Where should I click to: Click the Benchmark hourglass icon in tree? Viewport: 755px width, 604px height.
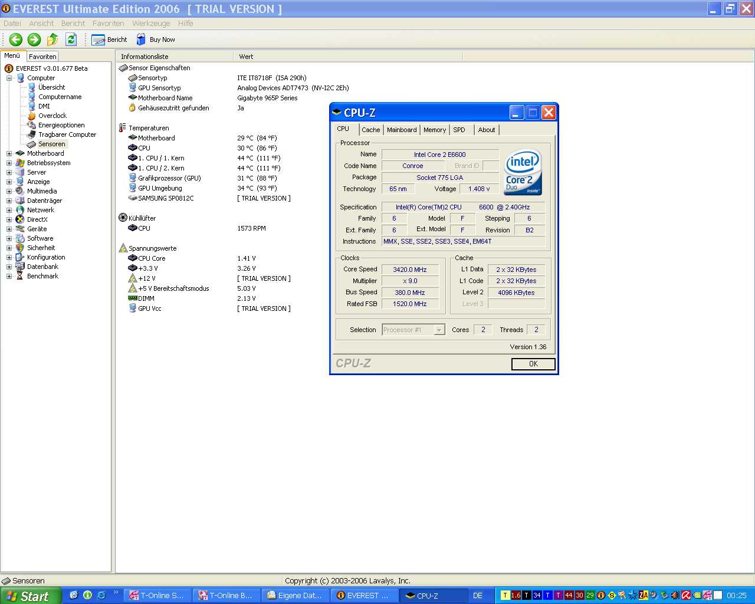click(20, 276)
